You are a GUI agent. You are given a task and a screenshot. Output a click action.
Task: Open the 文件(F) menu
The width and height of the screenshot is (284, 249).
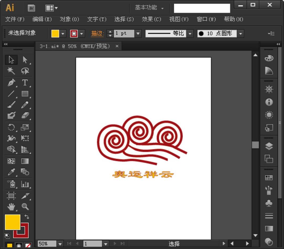(x=15, y=19)
